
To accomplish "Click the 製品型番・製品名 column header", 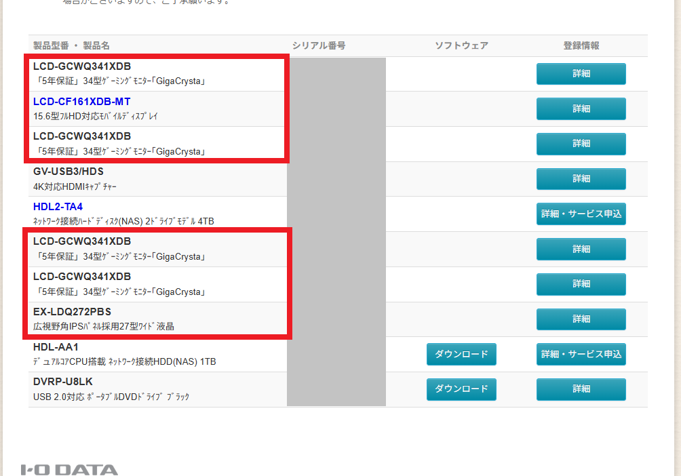I will pos(71,45).
